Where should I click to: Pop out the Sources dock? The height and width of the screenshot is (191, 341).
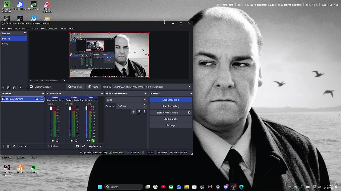click(43, 94)
